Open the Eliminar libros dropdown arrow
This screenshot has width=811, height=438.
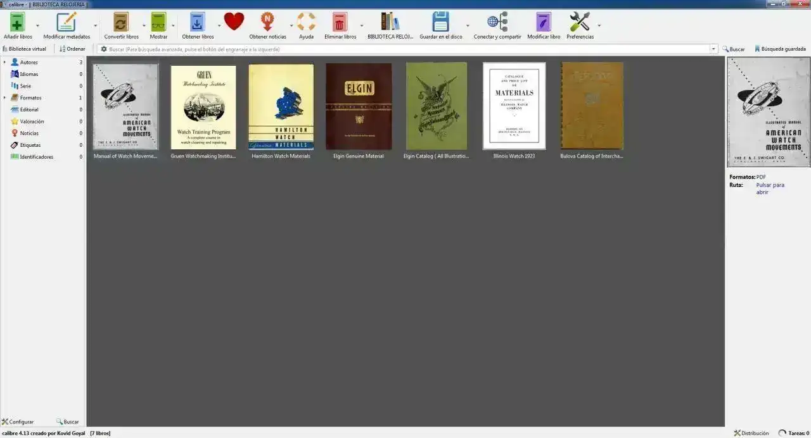(362, 26)
